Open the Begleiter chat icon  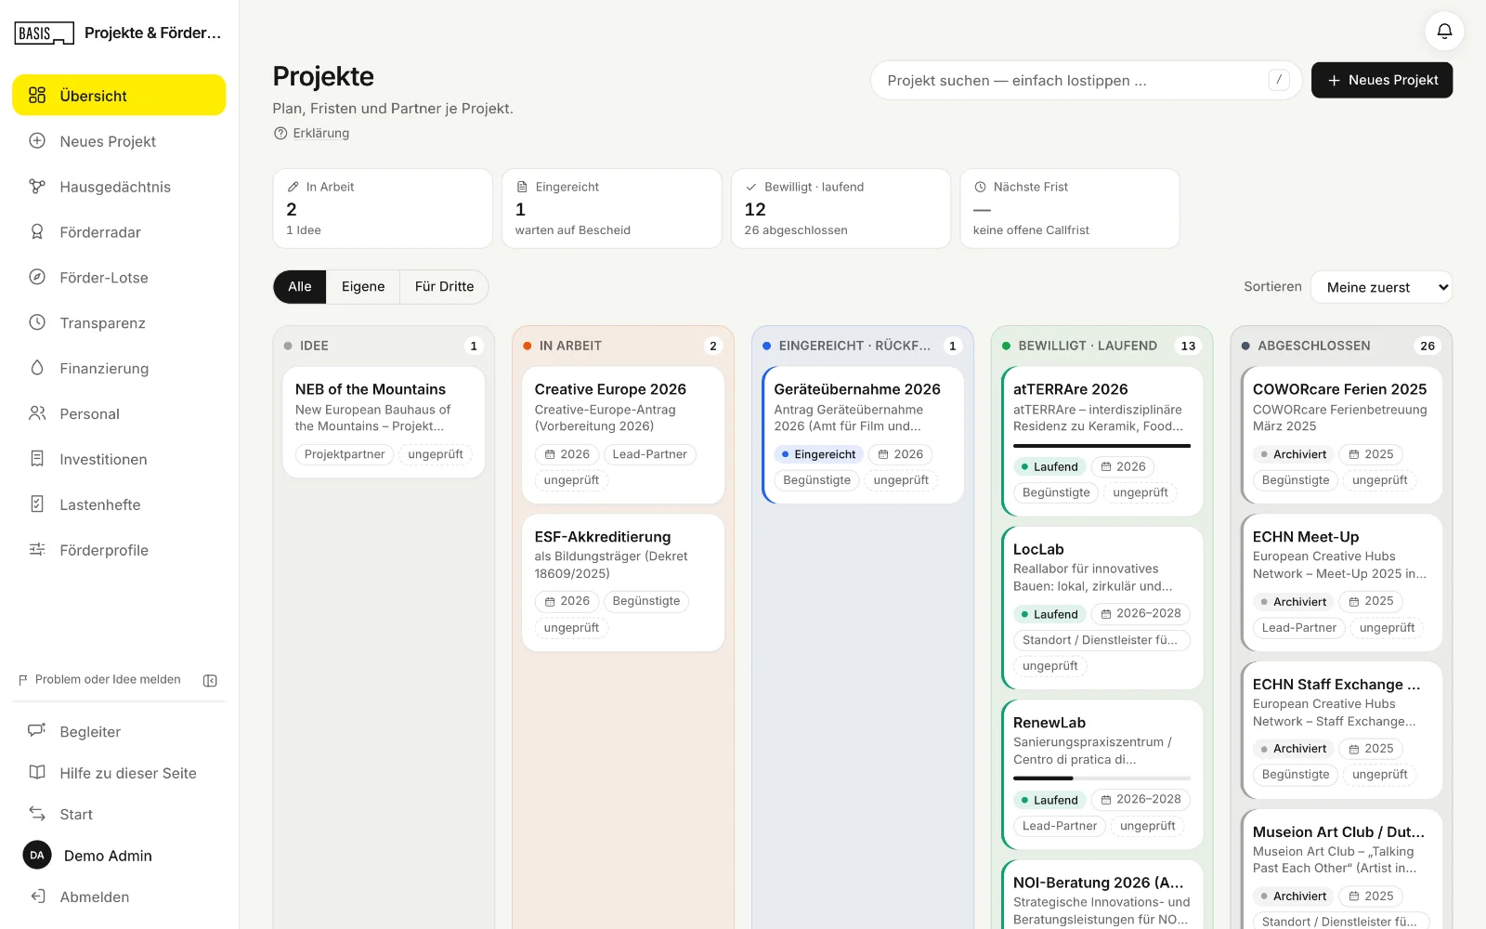[37, 731]
